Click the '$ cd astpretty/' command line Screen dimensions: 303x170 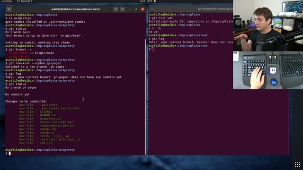18,18
